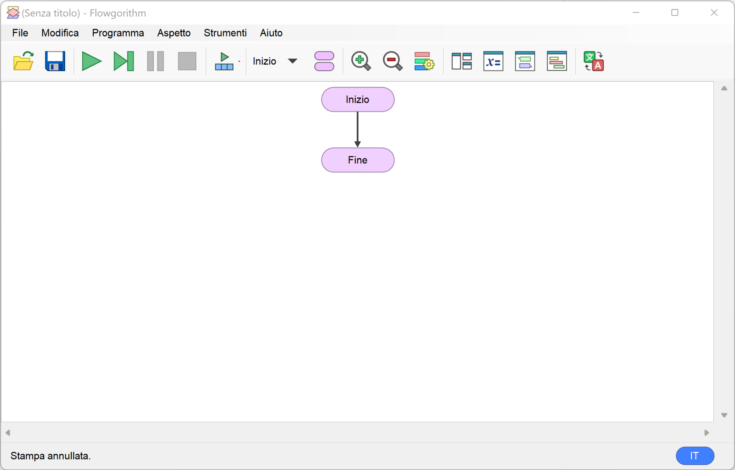Open the function manager pink shapes icon
The image size is (735, 470).
click(324, 61)
